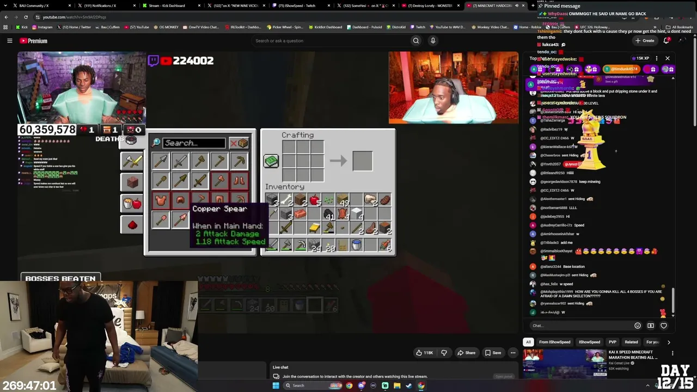697x392 pixels.
Task: Pick the copper shovel recipe
Action: point(161,219)
